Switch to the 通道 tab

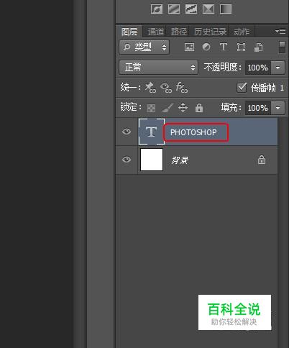tap(156, 32)
